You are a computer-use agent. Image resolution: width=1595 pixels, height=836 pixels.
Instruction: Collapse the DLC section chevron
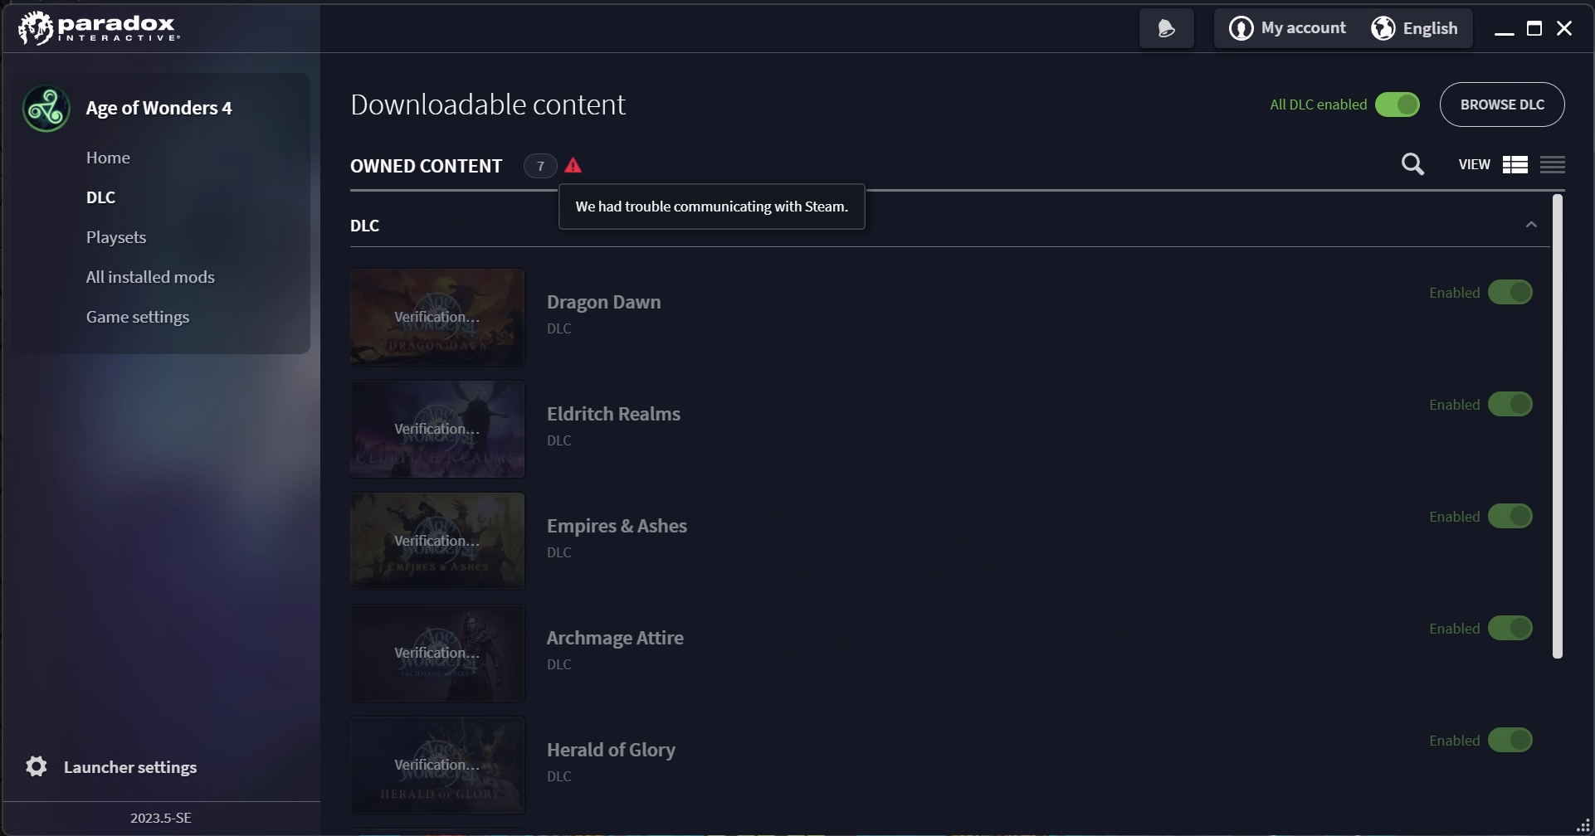point(1531,225)
